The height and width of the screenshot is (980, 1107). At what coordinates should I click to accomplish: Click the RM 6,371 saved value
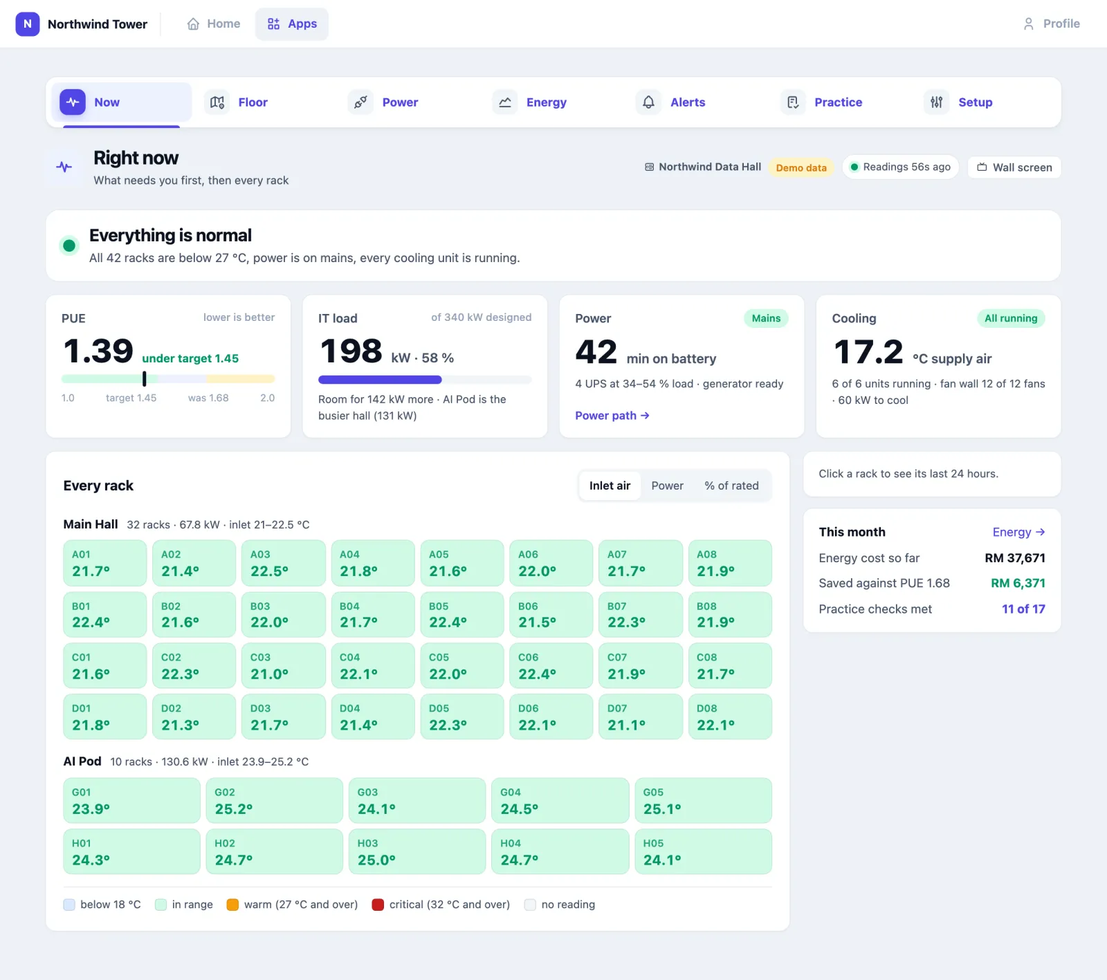tap(1018, 583)
